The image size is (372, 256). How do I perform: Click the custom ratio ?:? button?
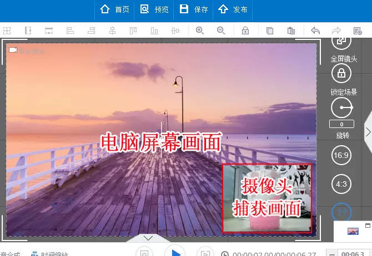[x=341, y=212]
